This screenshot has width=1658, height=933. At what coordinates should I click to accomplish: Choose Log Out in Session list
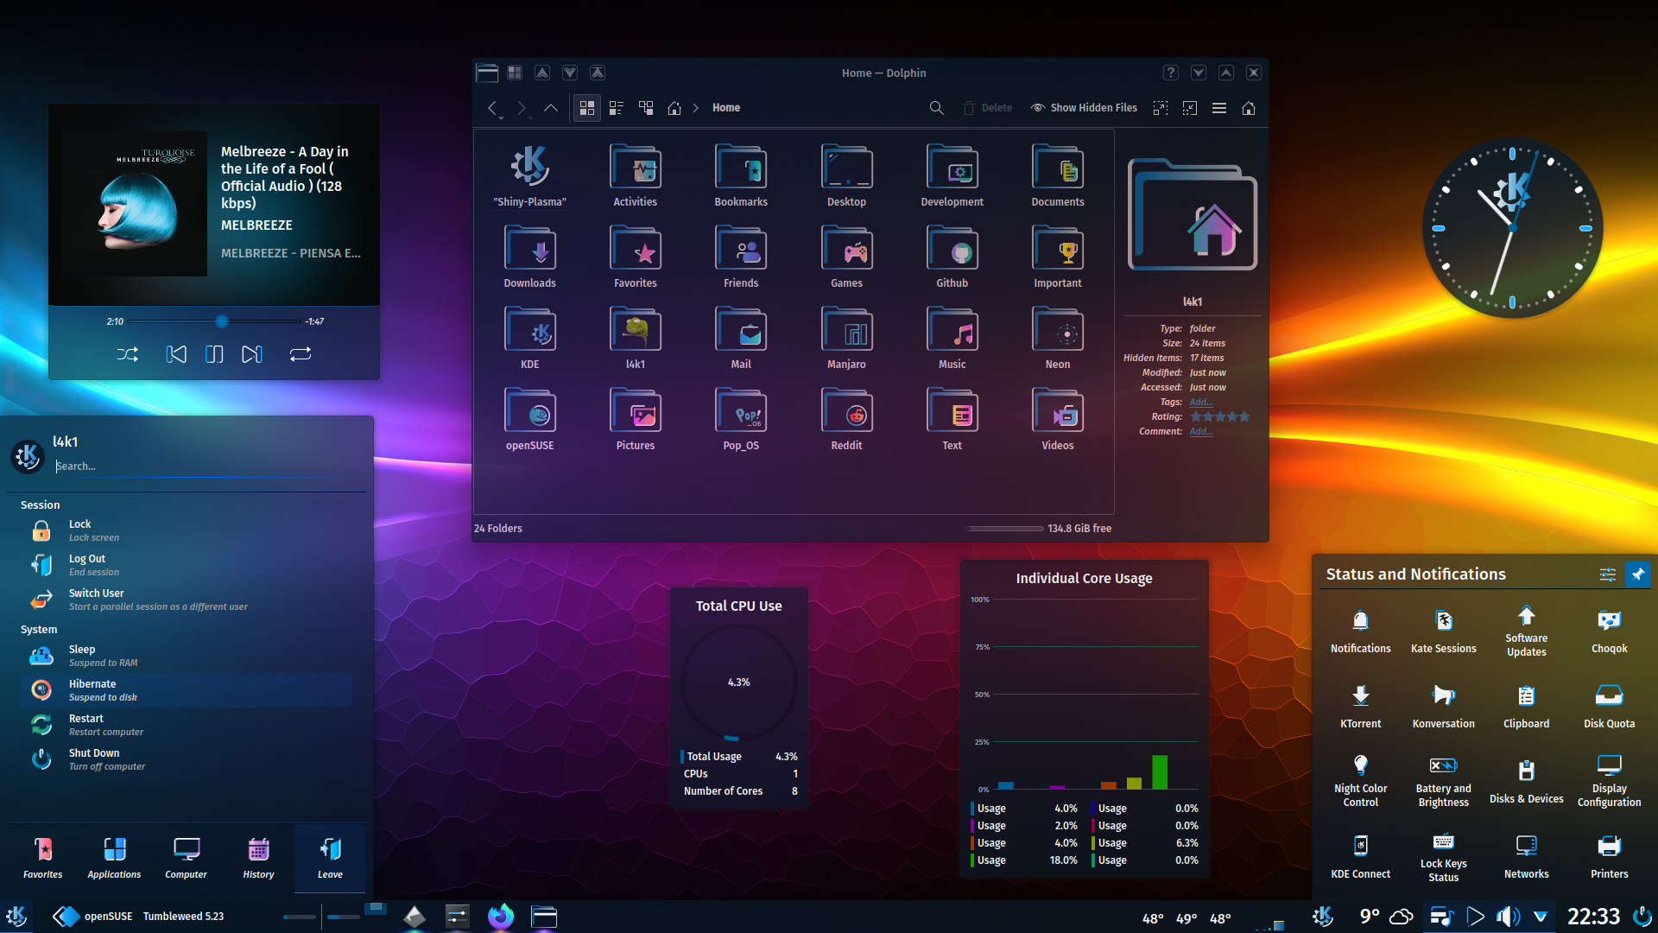[187, 565]
